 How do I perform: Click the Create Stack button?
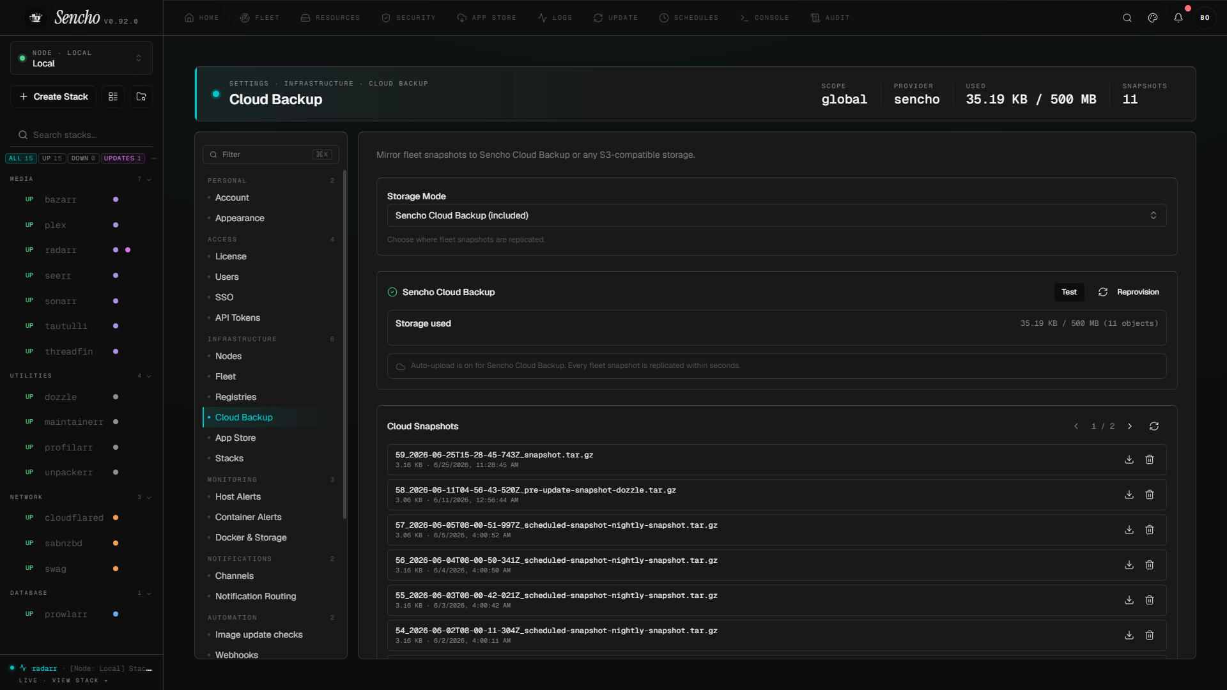pyautogui.click(x=54, y=96)
